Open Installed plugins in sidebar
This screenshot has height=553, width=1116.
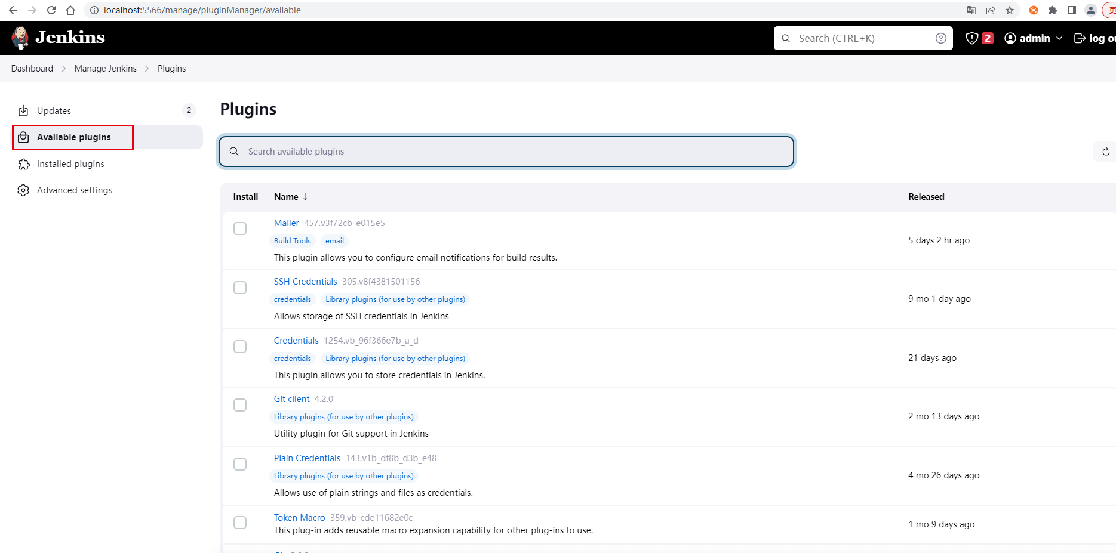107,164
